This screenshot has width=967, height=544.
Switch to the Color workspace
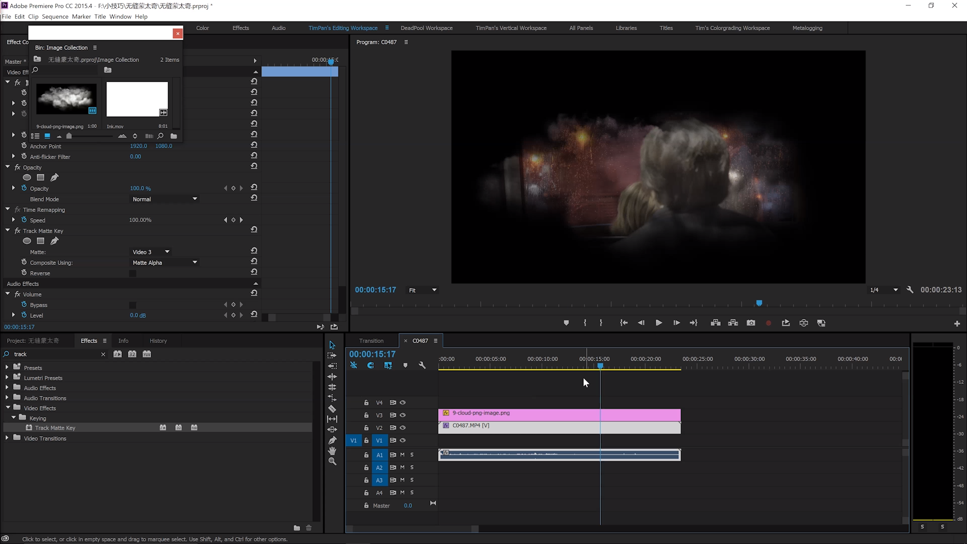(x=202, y=28)
